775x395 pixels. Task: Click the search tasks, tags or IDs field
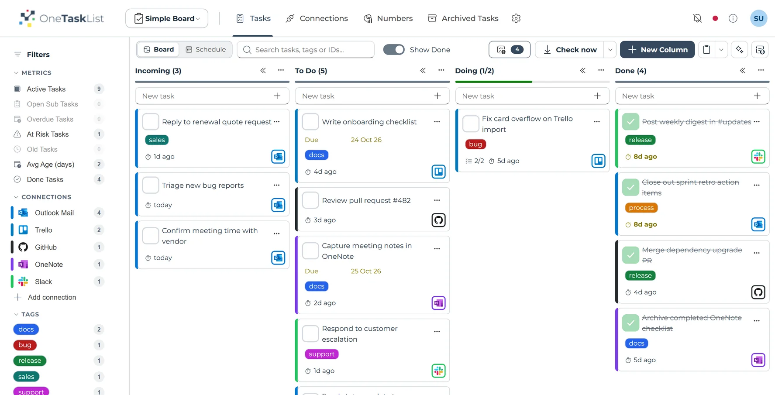pos(306,49)
